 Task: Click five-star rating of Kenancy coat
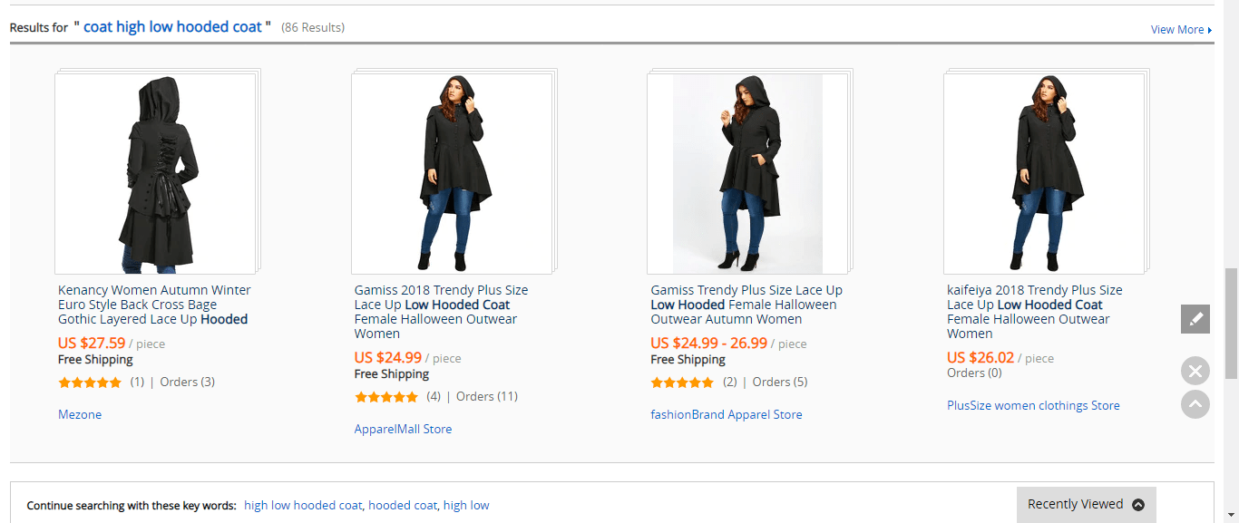(x=90, y=383)
